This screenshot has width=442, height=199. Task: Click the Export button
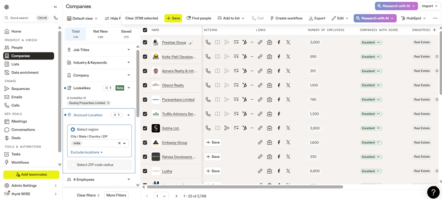click(x=317, y=18)
